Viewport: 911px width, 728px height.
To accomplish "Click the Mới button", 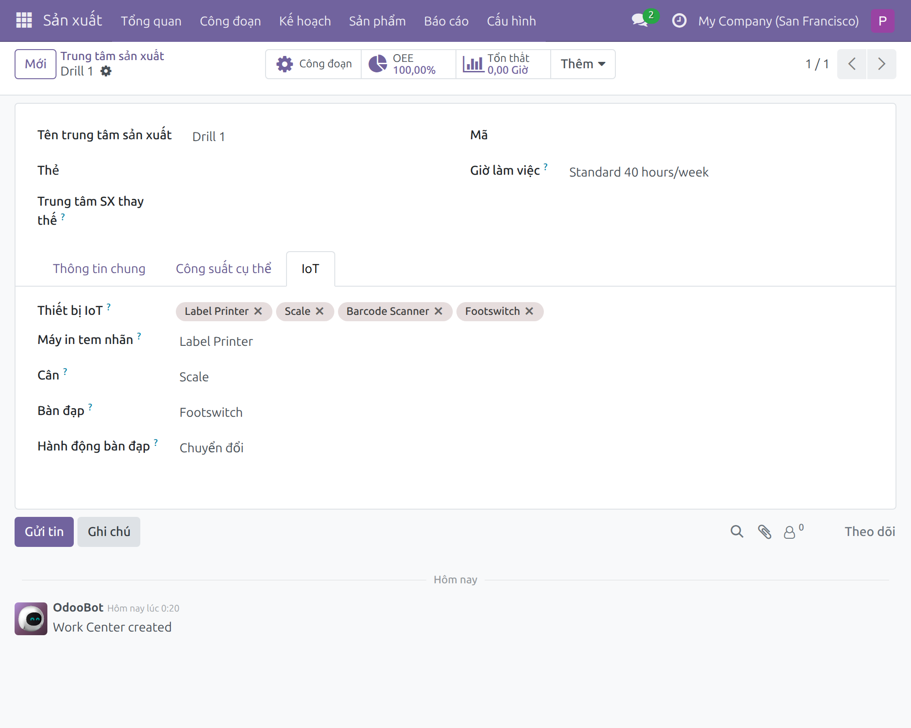I will point(36,64).
